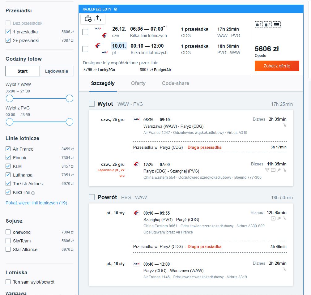Click the China Eastern logo on flight 554
The width and height of the screenshot is (311, 295).
coord(136,164)
